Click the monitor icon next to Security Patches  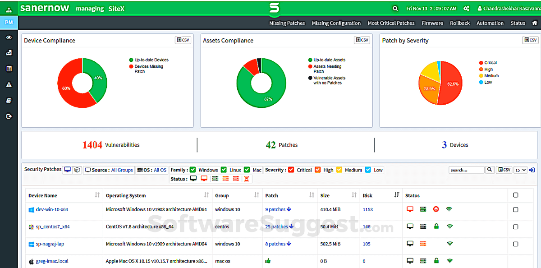click(x=68, y=169)
